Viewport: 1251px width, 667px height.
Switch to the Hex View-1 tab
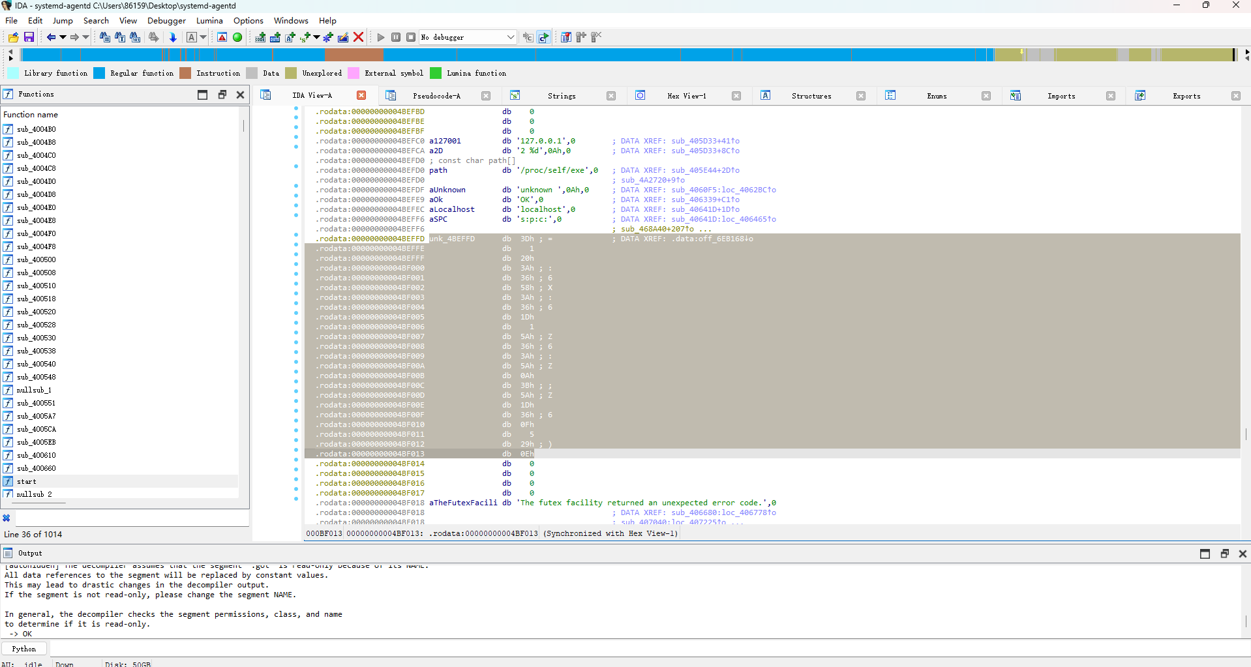(x=686, y=96)
